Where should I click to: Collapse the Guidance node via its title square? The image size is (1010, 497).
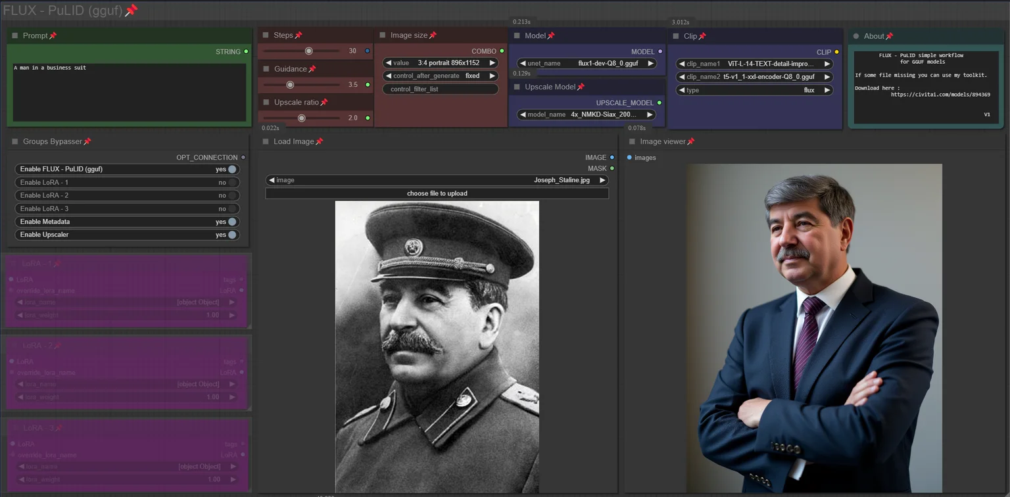(x=266, y=68)
